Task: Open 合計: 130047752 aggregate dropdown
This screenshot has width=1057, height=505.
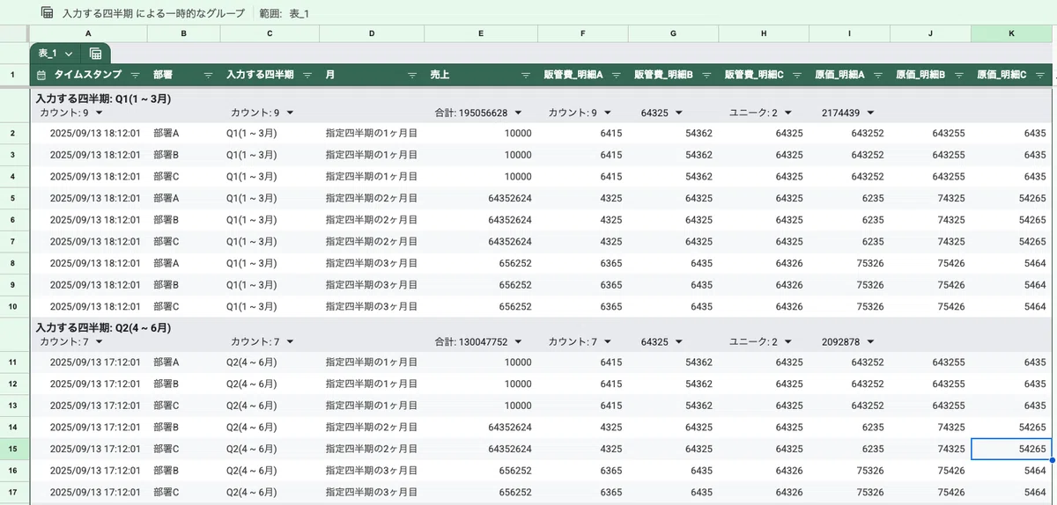Action: click(x=518, y=341)
